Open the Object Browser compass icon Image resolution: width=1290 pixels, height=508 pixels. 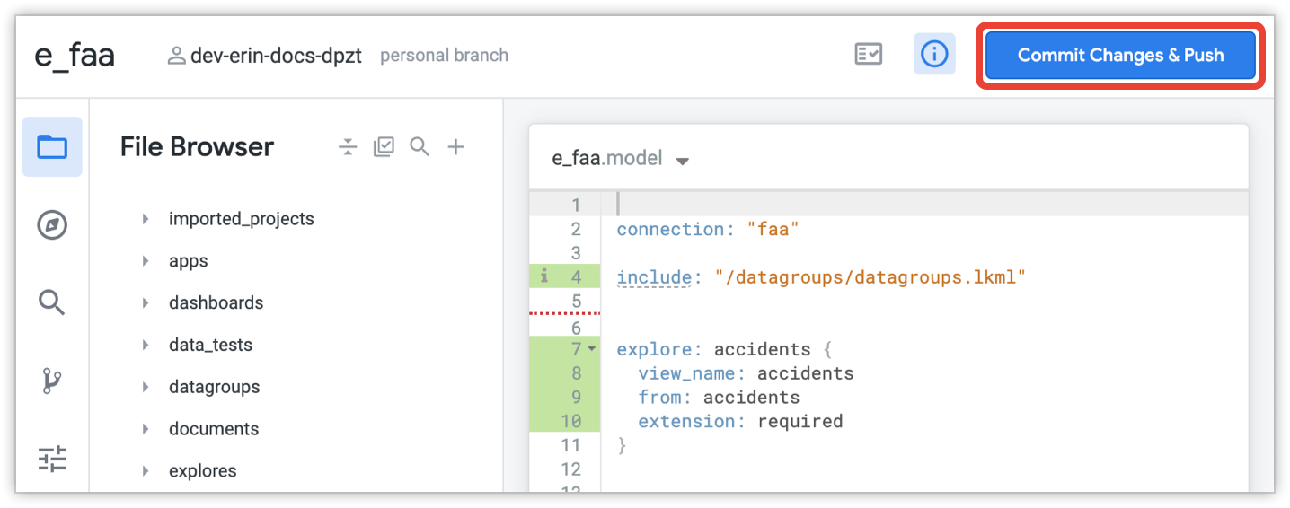tap(52, 224)
